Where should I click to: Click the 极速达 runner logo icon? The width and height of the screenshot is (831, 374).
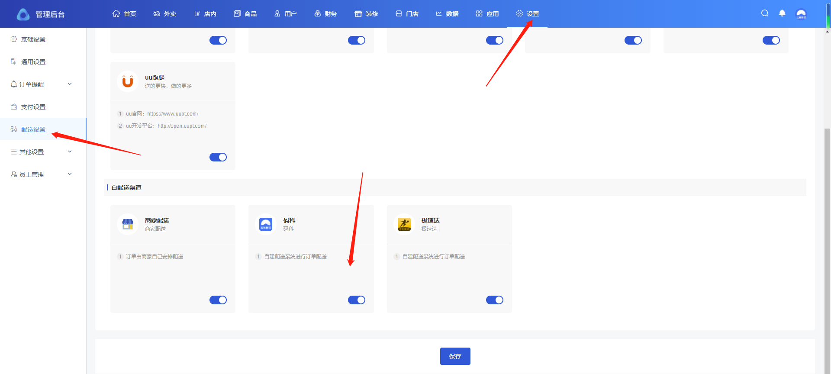tap(404, 224)
